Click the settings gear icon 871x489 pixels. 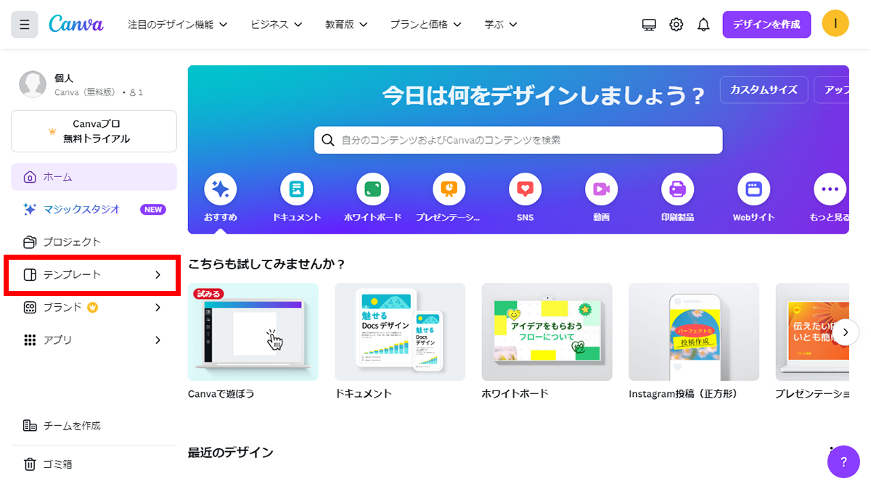pos(676,24)
